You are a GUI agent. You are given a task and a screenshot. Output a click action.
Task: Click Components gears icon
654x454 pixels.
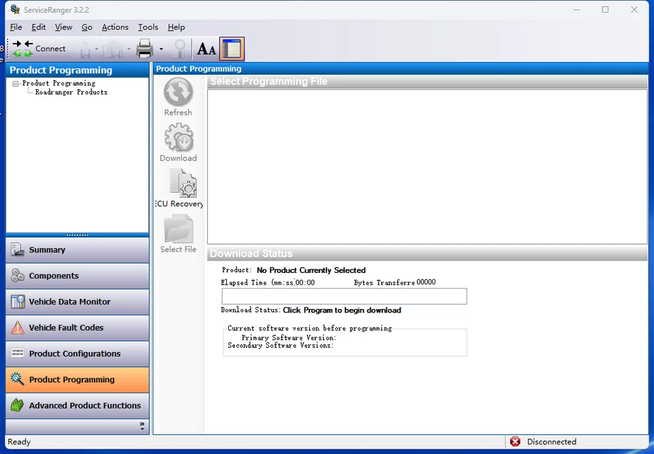[18, 276]
